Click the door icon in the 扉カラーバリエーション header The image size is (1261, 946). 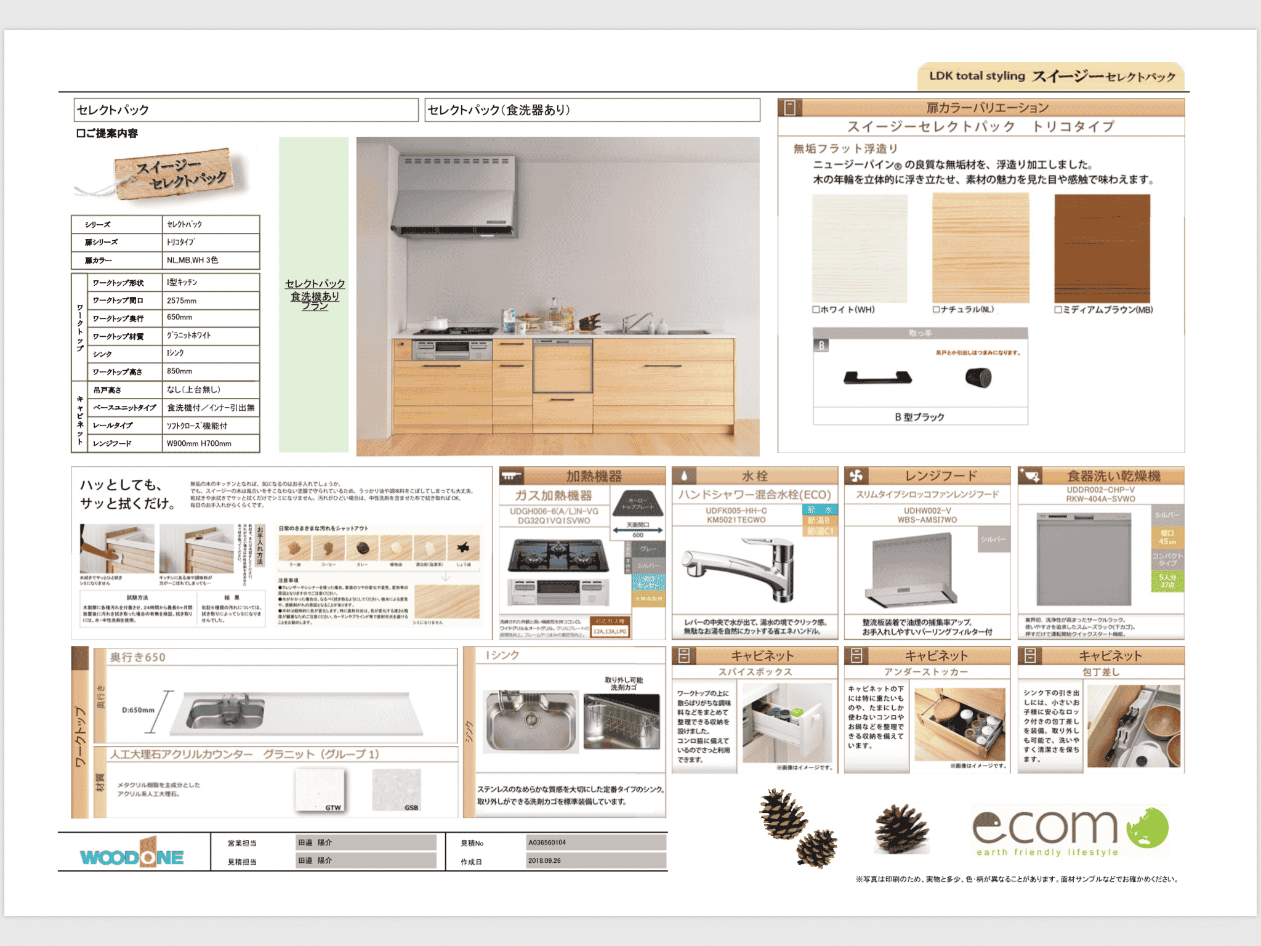(x=789, y=108)
